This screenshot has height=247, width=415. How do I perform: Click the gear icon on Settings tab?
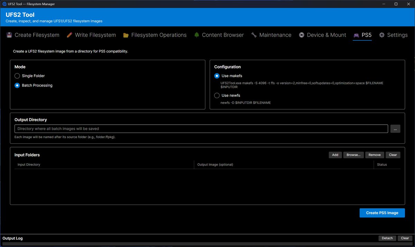point(382,35)
